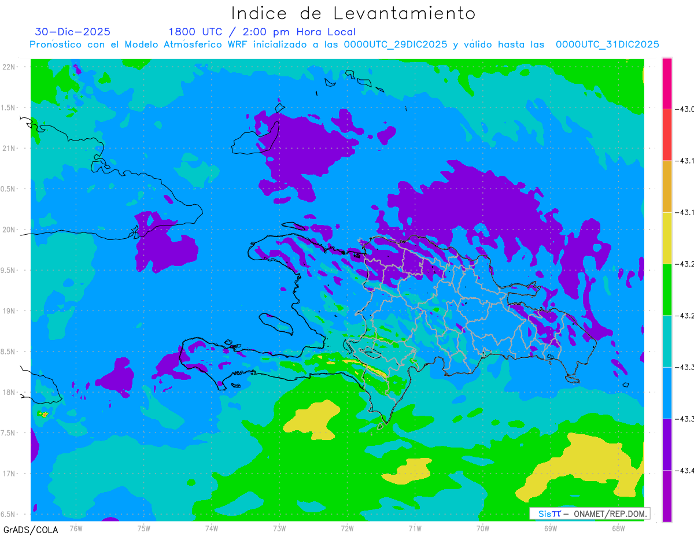Click the "75W" longitude label
Viewport: 694px width, 536px height.
(144, 527)
